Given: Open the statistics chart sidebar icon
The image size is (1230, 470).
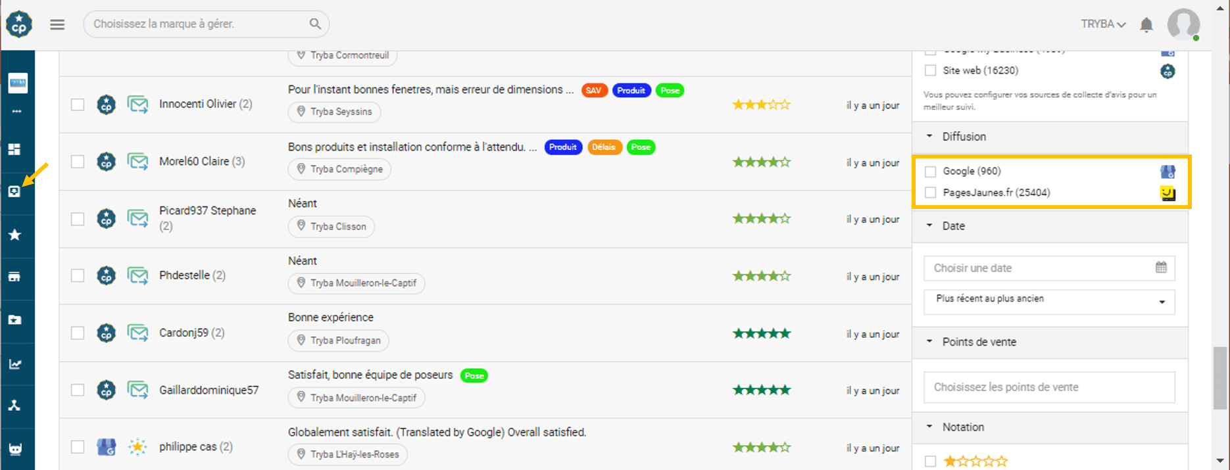Looking at the screenshot, I should (x=14, y=364).
